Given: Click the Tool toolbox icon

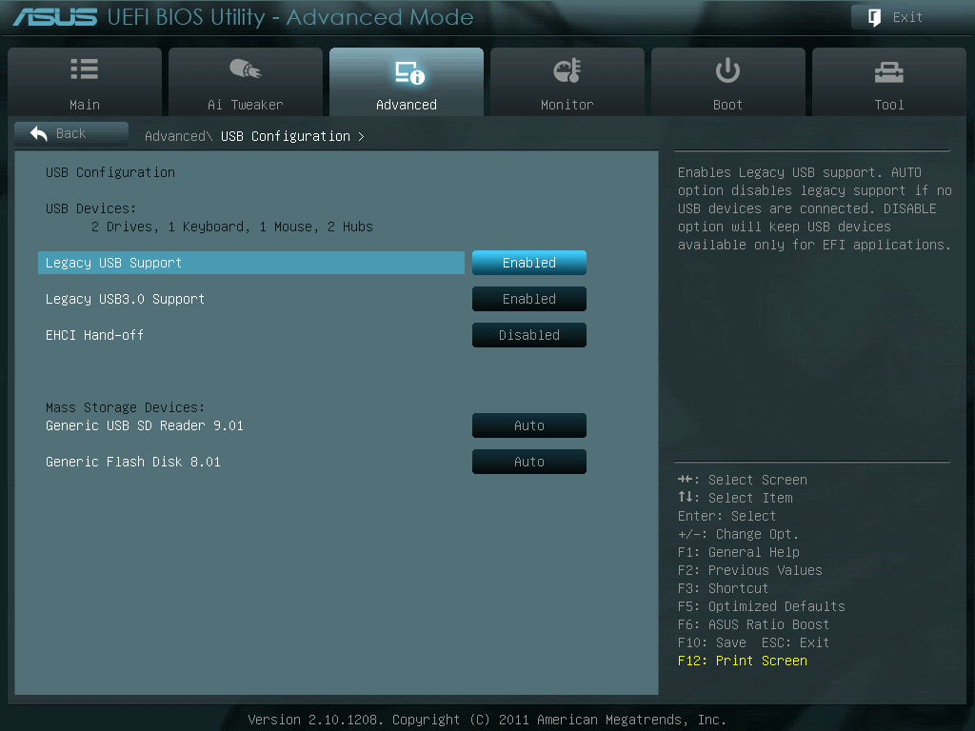Looking at the screenshot, I should 889,72.
